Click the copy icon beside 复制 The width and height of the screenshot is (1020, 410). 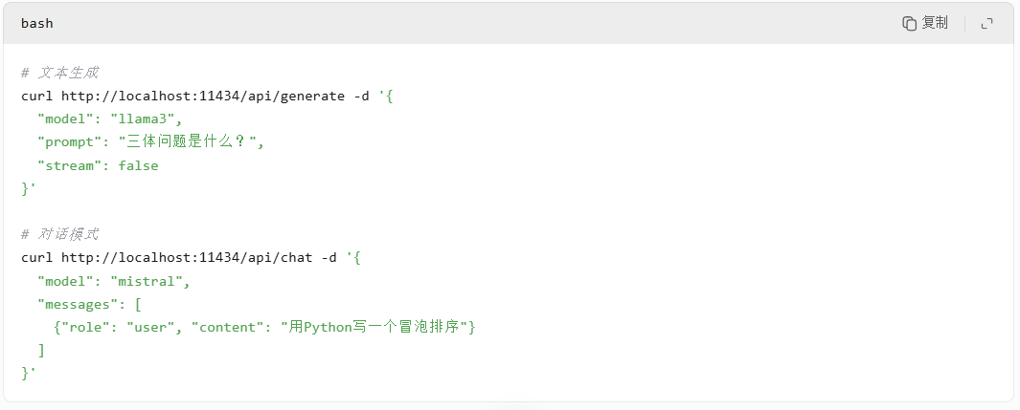[x=910, y=23]
